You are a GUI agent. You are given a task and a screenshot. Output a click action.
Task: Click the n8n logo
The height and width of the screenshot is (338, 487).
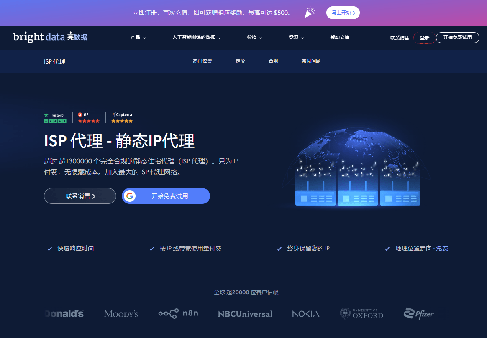point(178,313)
